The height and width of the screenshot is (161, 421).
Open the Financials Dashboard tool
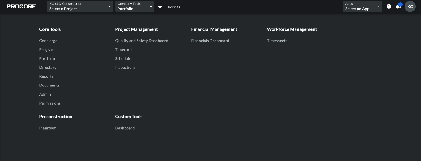point(210,41)
